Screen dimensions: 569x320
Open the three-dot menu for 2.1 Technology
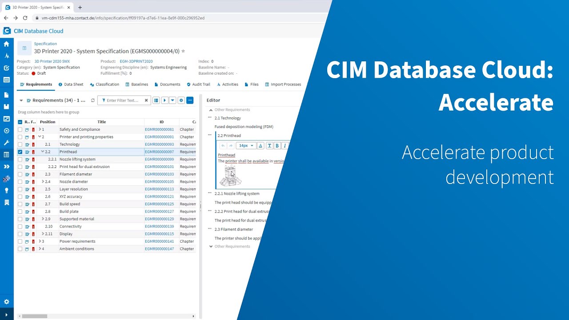210,118
